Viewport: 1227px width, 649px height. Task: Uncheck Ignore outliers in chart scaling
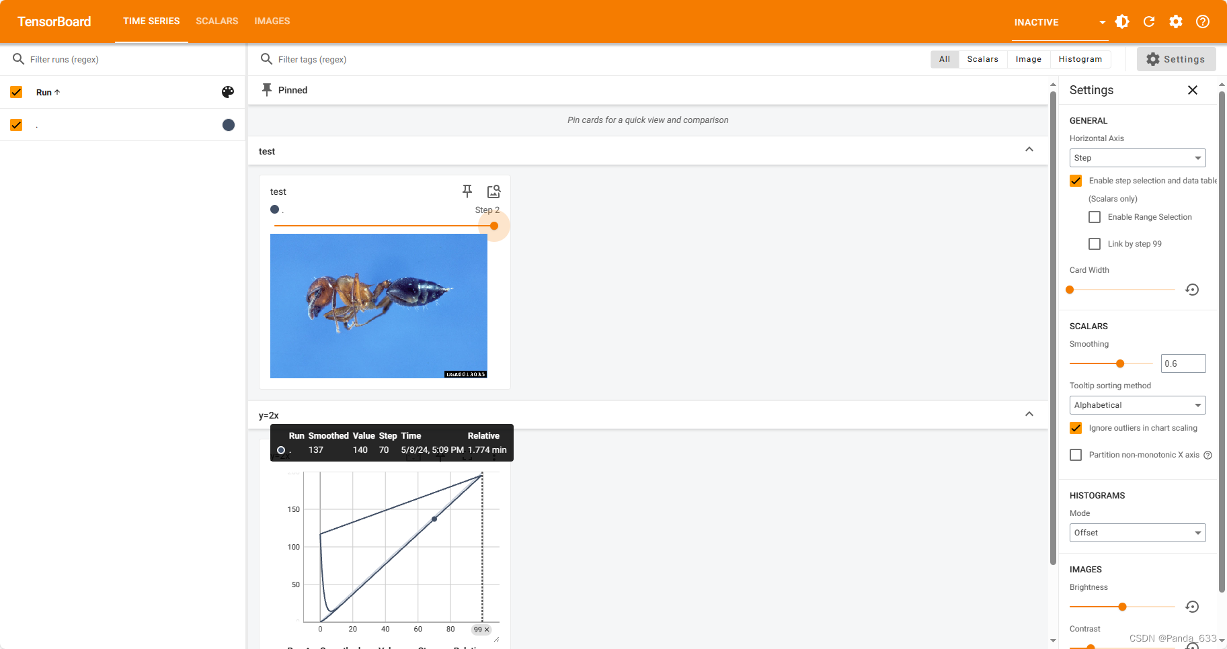[1076, 428]
